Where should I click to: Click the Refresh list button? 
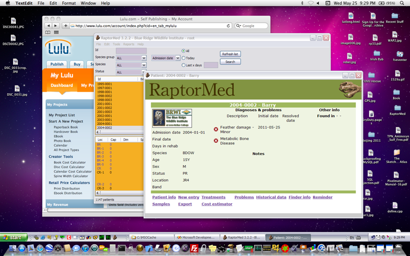coord(230,54)
